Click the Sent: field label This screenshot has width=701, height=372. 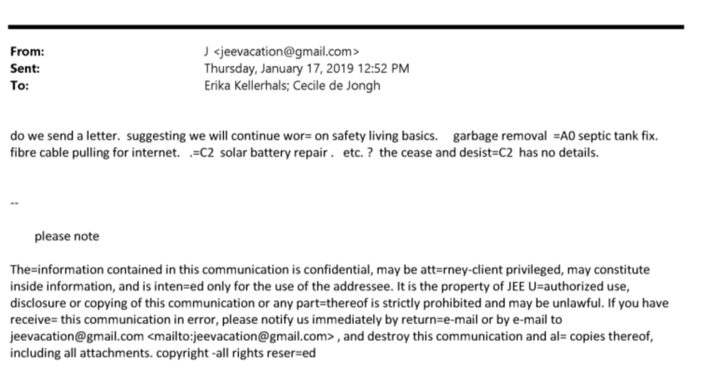[x=25, y=69]
